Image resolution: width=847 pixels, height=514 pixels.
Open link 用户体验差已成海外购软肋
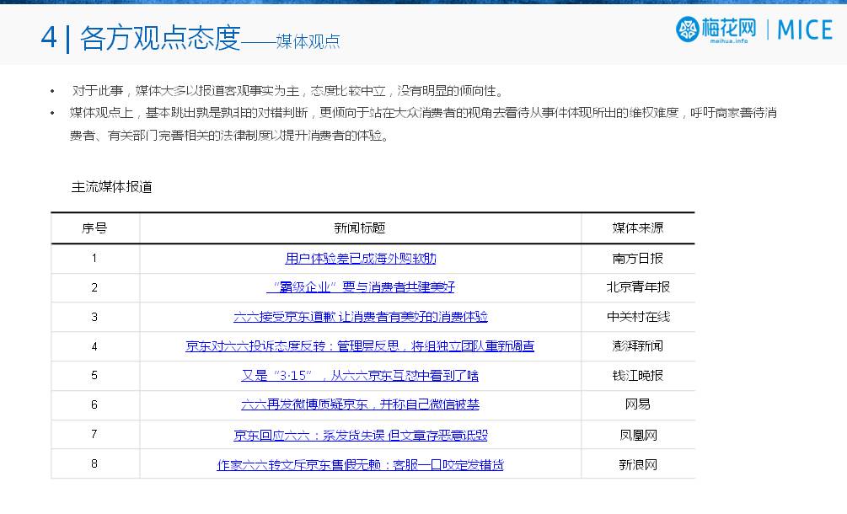pyautogui.click(x=359, y=258)
